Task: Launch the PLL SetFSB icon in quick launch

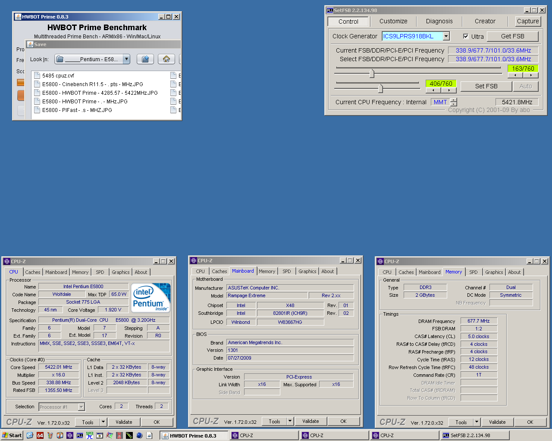Action: tap(80, 435)
